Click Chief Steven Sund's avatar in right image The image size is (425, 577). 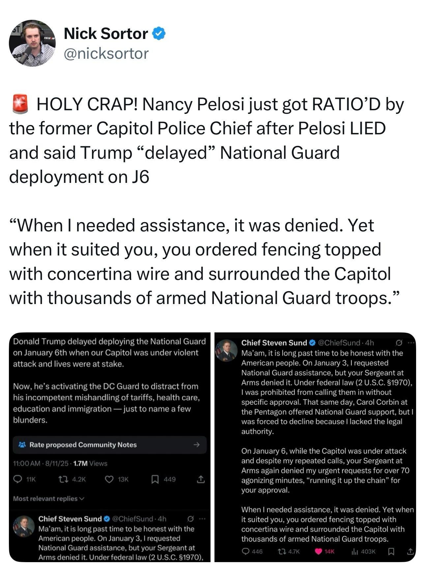pos(226,351)
